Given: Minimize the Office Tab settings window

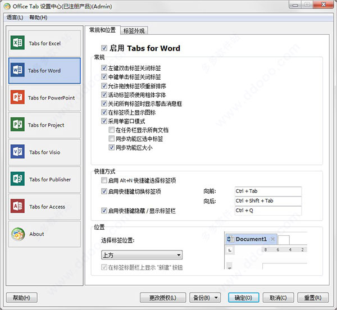Looking at the screenshot, I should pyautogui.click(x=295, y=5).
